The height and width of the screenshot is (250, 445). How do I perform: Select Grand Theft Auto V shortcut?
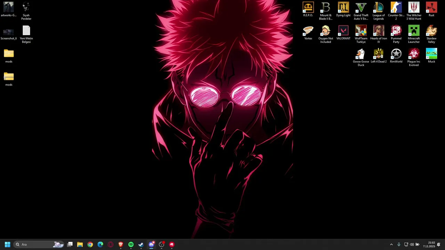coord(361,11)
